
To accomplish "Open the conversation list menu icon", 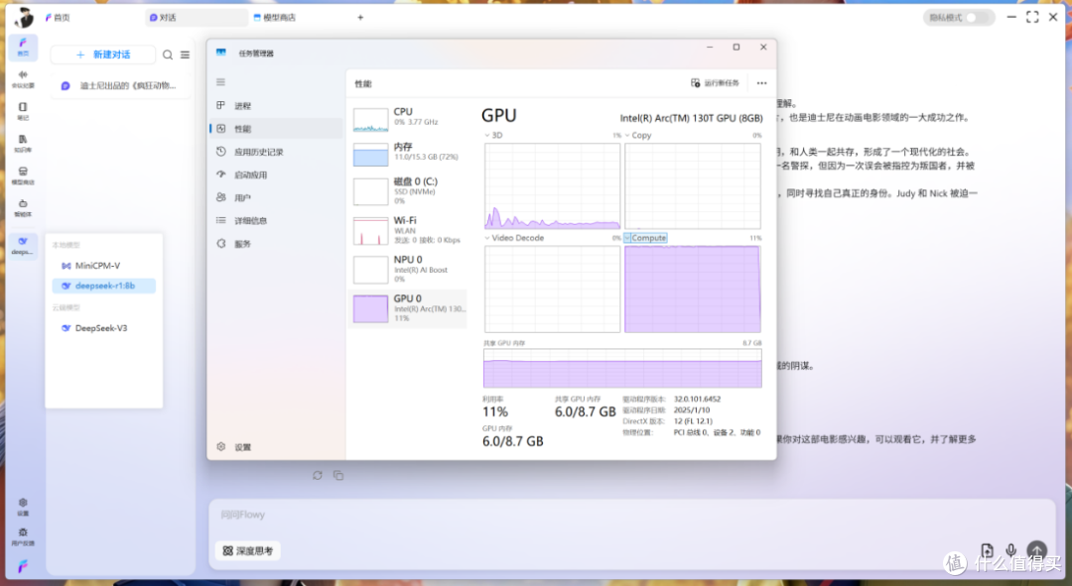I will [x=186, y=55].
